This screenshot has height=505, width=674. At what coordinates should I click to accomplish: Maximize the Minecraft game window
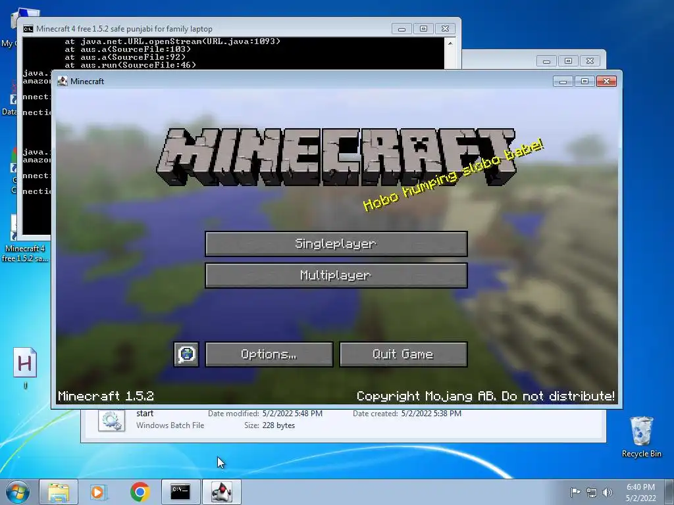[584, 81]
